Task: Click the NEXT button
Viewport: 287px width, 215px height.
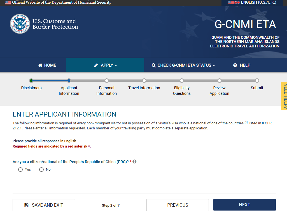Action: [244, 205]
